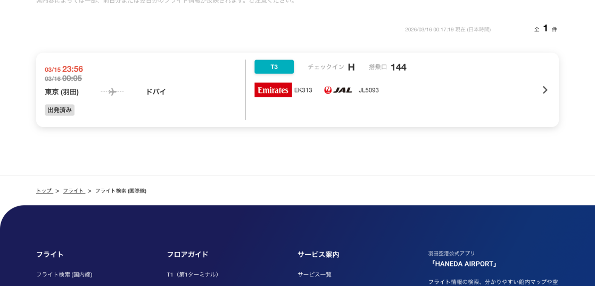Click the JAL airline logo
595x286 pixels.
pos(338,90)
